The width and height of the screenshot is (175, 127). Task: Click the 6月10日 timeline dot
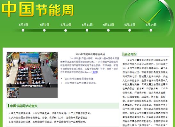tap(66, 30)
